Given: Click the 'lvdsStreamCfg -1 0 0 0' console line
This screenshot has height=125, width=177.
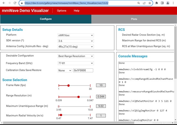Looking at the screenshot, I should [142, 69].
